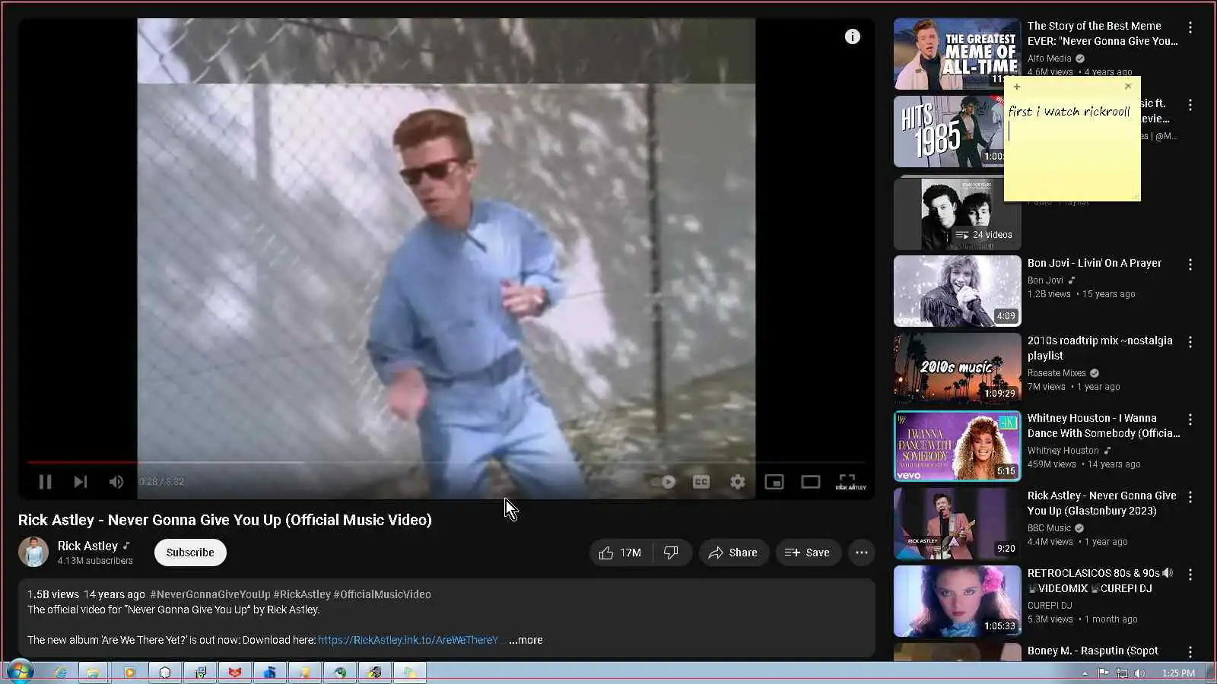This screenshot has width=1217, height=684.
Task: Click into the sticky note text area
Action: (1072, 148)
